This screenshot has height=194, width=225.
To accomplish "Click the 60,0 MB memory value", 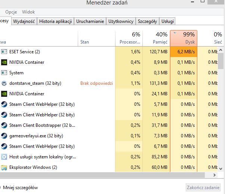I will (160, 167).
